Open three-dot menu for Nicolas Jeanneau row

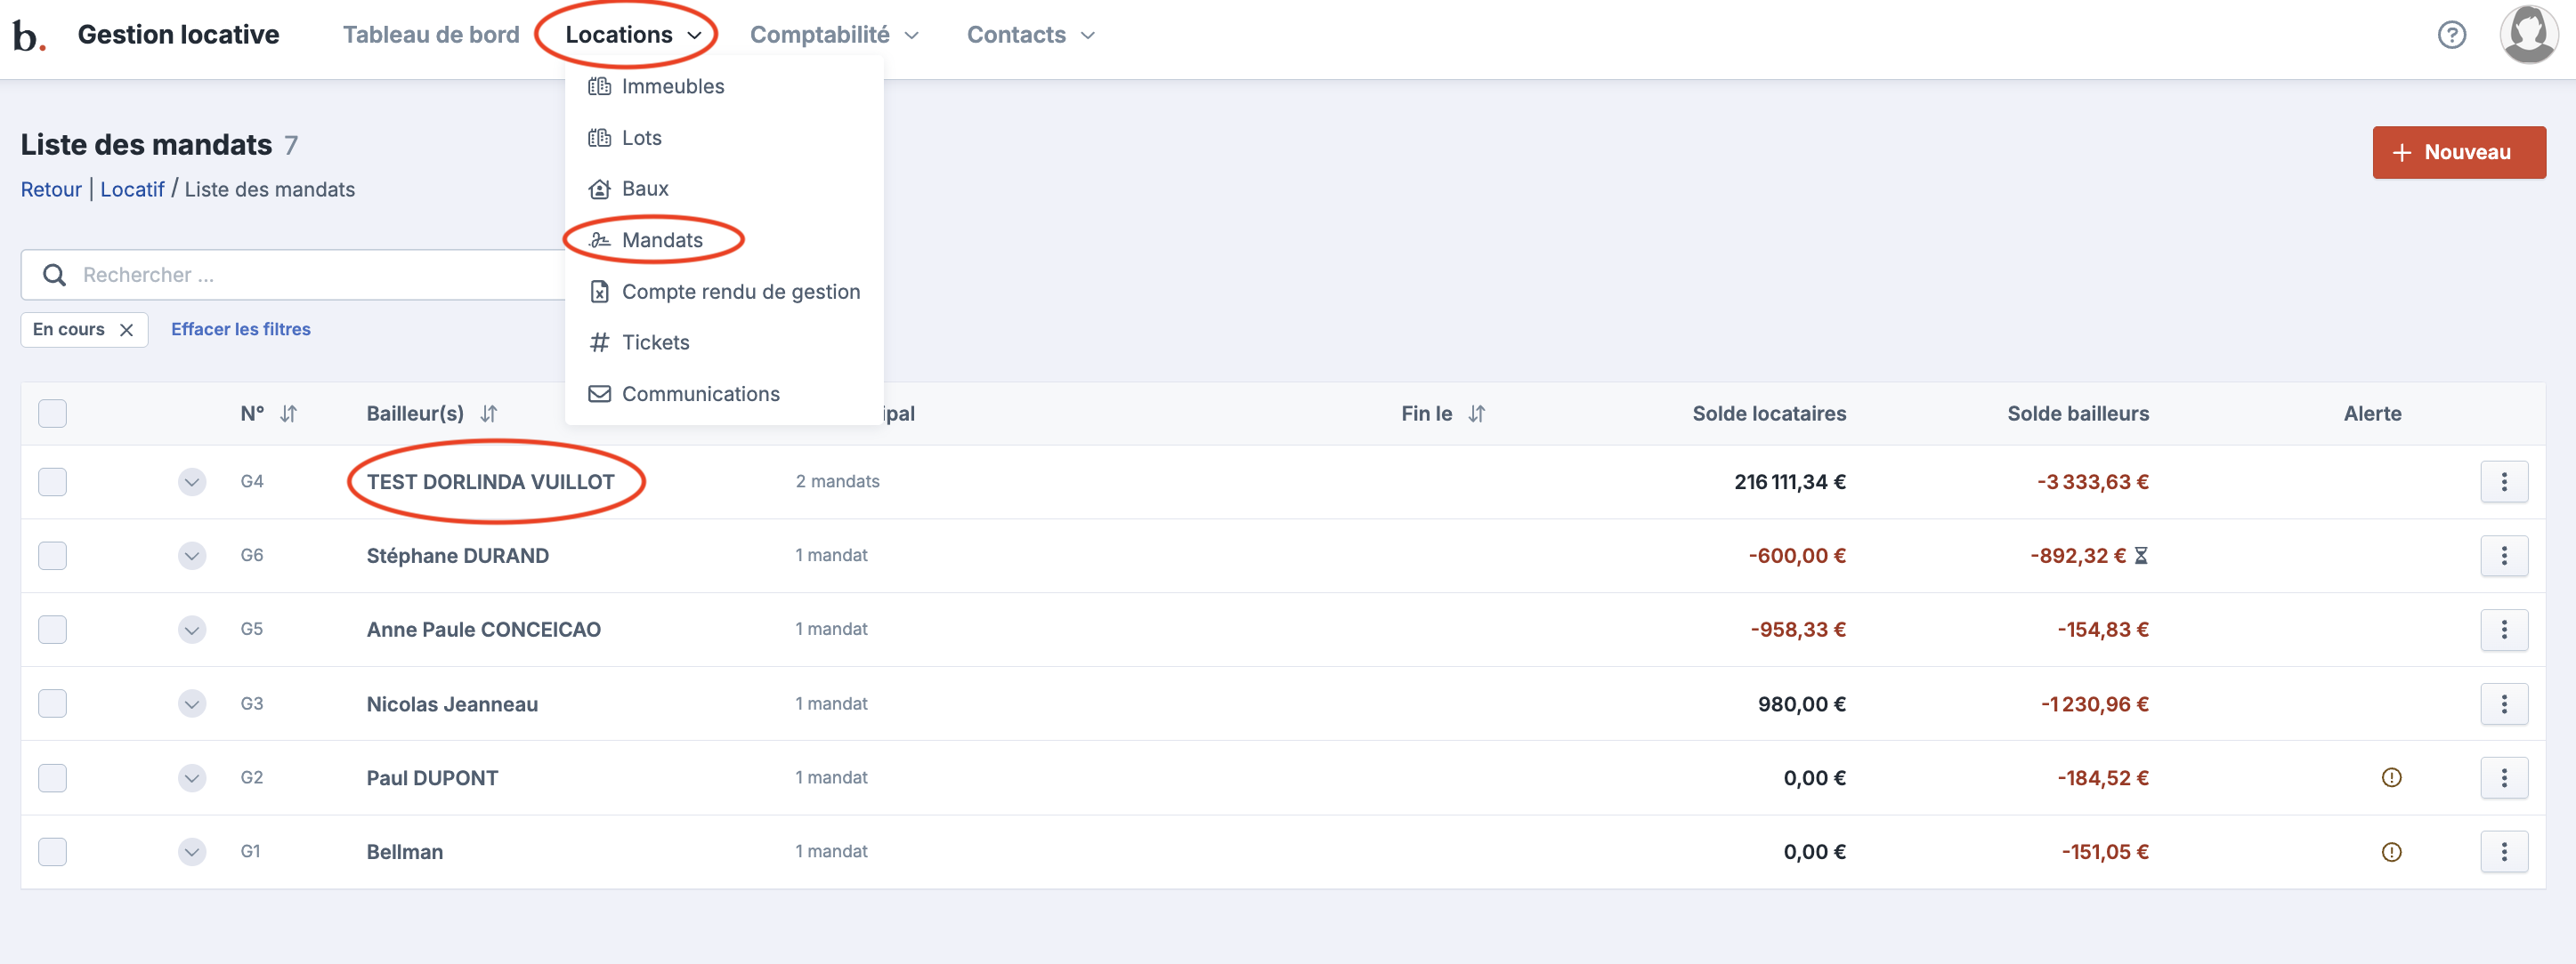tap(2503, 703)
